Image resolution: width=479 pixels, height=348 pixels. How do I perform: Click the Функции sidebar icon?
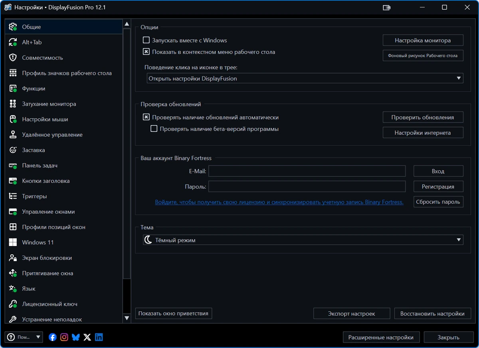[x=13, y=88]
